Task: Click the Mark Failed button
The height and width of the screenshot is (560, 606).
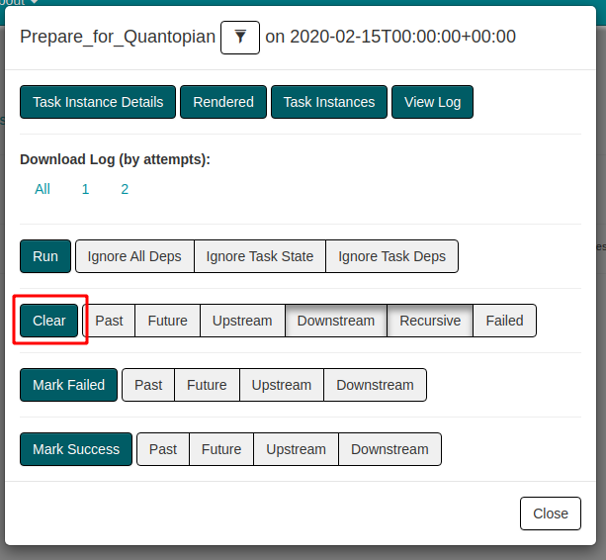Action: point(69,385)
